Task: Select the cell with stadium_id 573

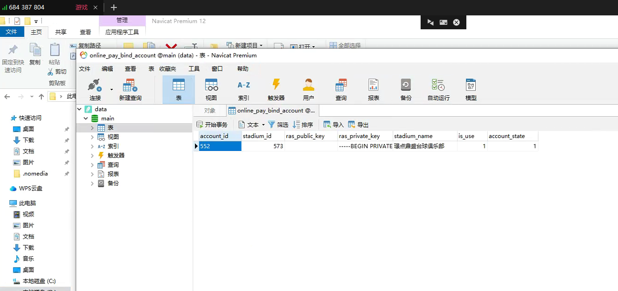Action: [263, 146]
